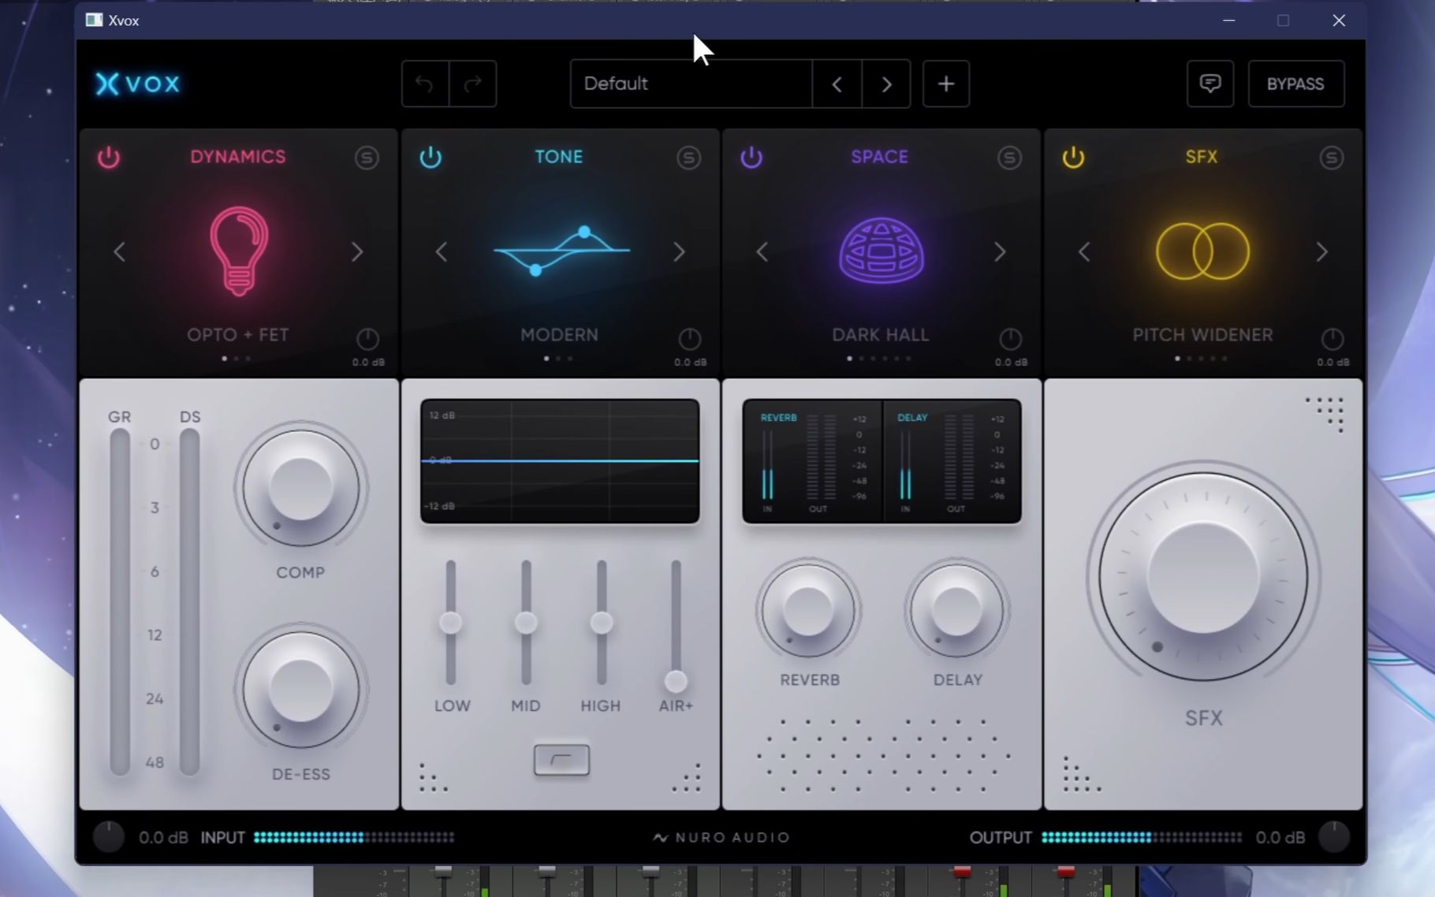
Task: Switch to previous Tone mode
Action: click(x=442, y=252)
